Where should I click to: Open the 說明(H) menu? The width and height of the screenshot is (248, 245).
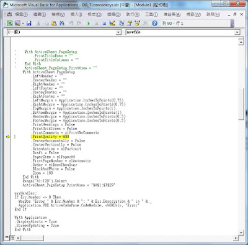(213, 14)
